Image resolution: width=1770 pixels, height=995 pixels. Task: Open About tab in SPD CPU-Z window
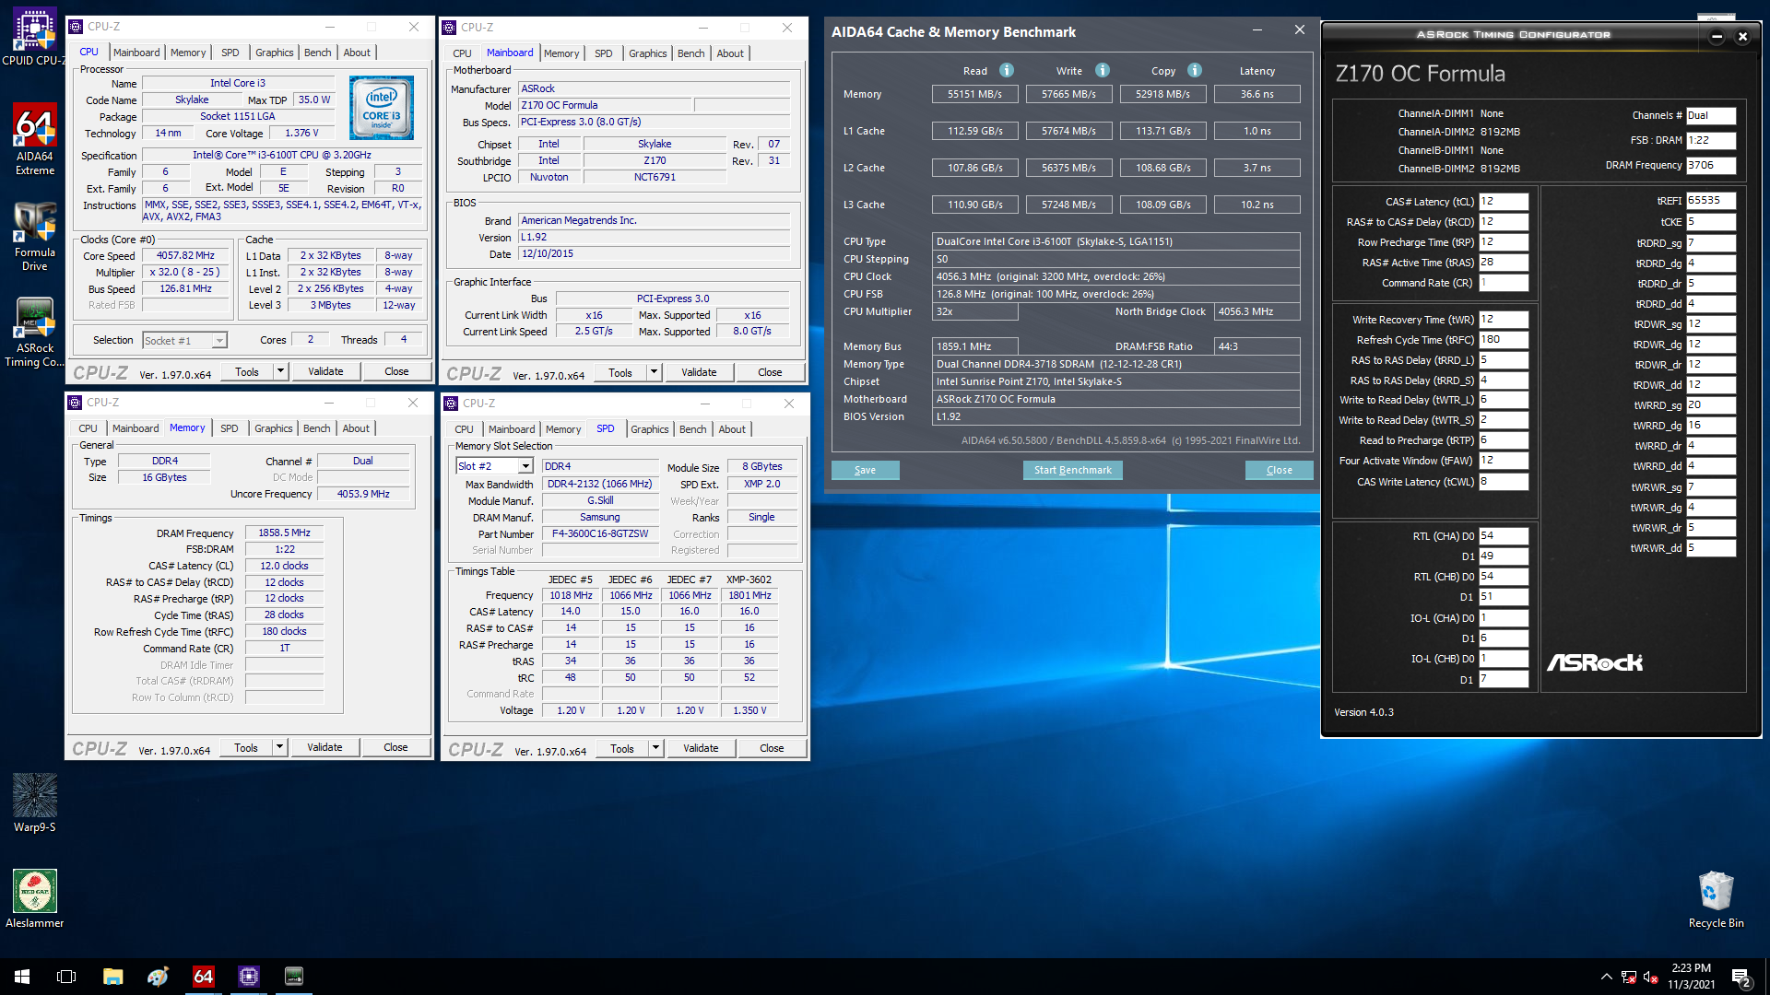tap(732, 429)
